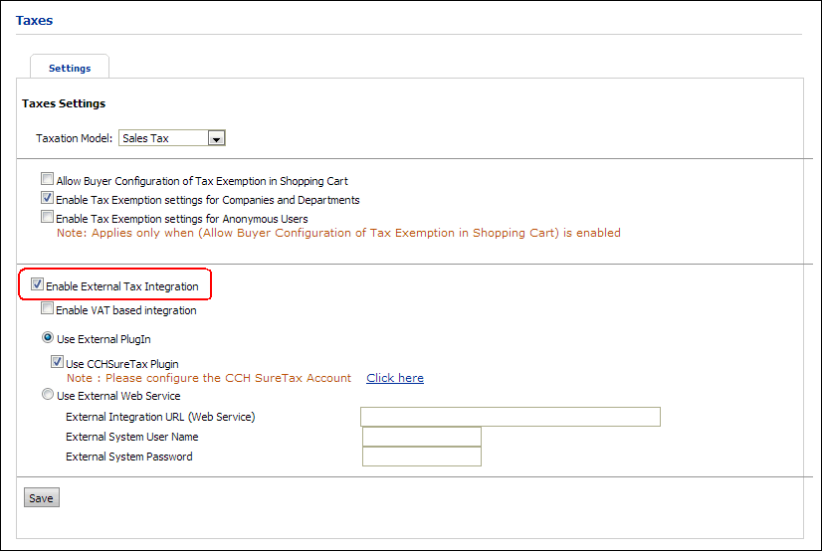Click the Use CCHSureTax Plugin label text

coord(122,364)
